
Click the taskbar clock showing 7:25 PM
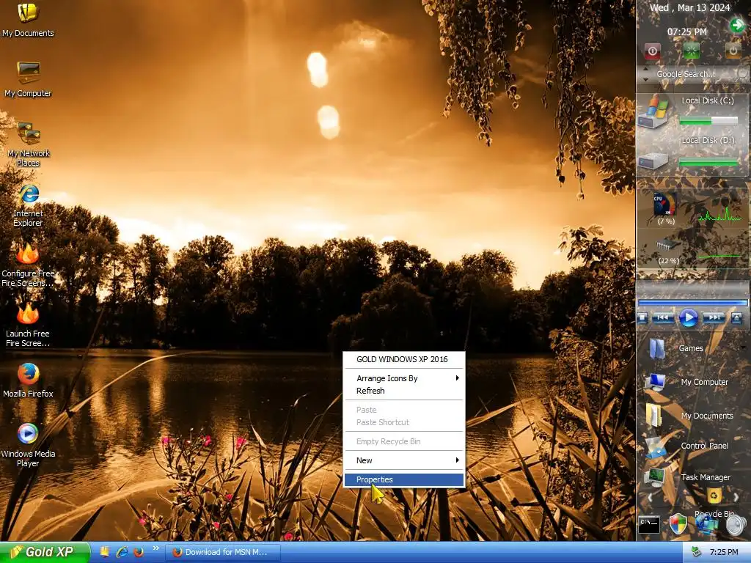point(724,552)
